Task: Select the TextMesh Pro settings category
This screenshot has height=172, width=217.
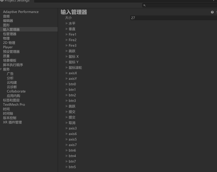Action: [x=14, y=105]
